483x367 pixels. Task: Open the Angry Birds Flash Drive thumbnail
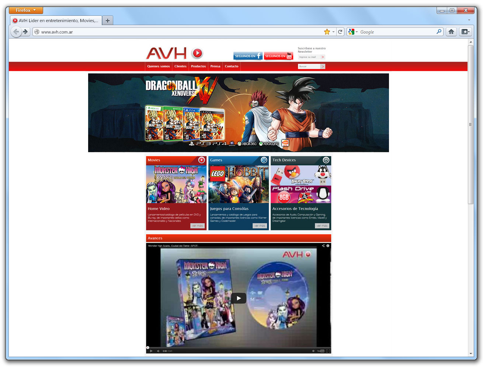[x=301, y=184]
